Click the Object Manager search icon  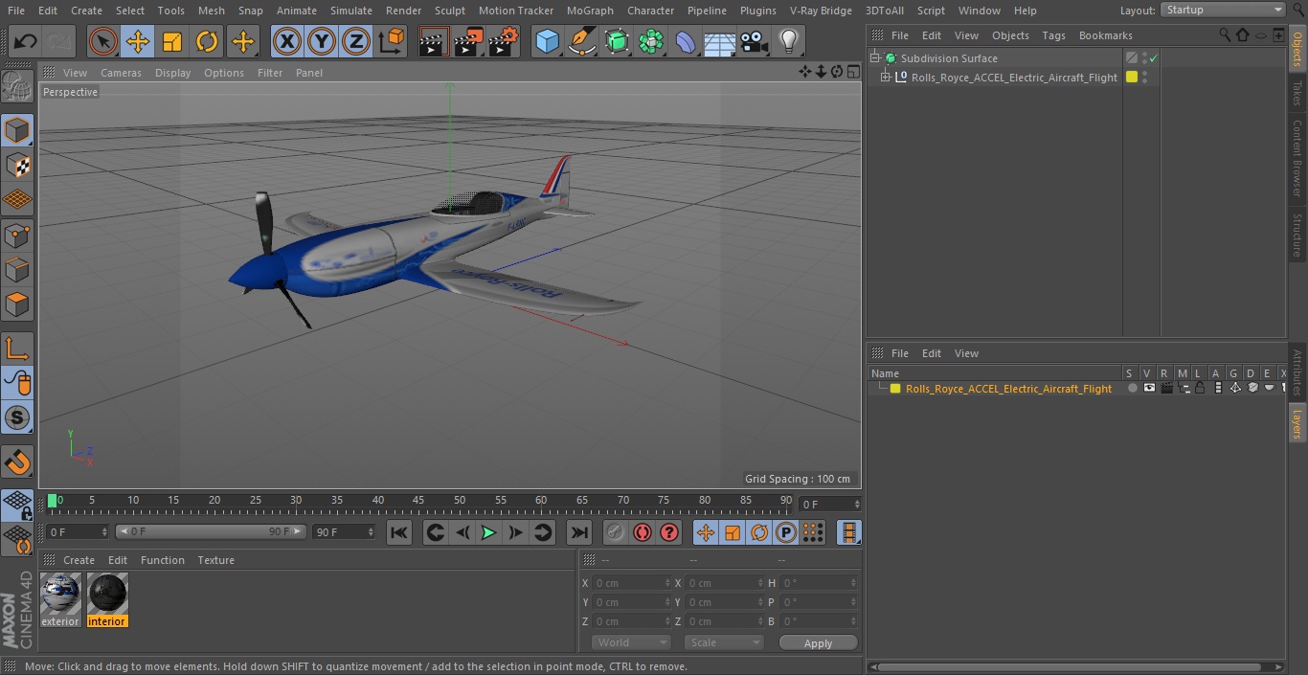[x=1225, y=35]
